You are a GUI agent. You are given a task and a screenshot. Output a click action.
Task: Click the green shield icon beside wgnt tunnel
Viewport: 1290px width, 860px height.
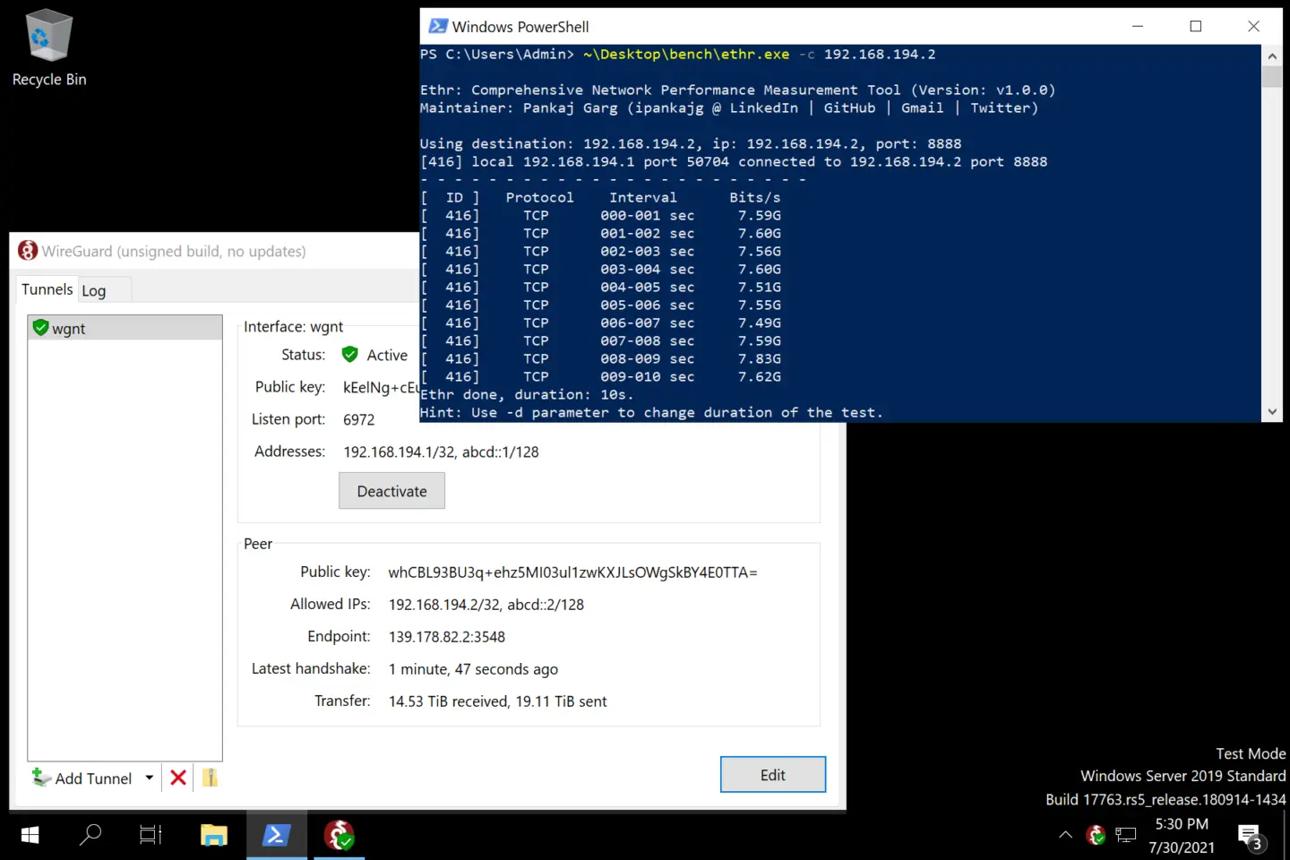point(40,328)
